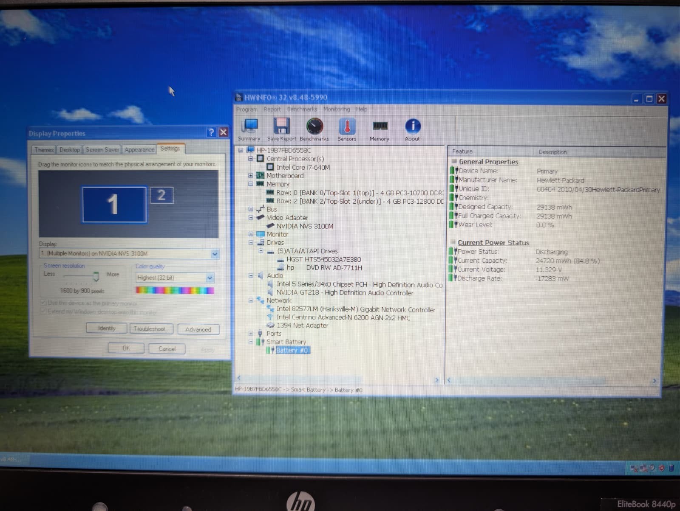Switch to the Desktop tab
Screen dimensions: 680x511
pos(70,150)
